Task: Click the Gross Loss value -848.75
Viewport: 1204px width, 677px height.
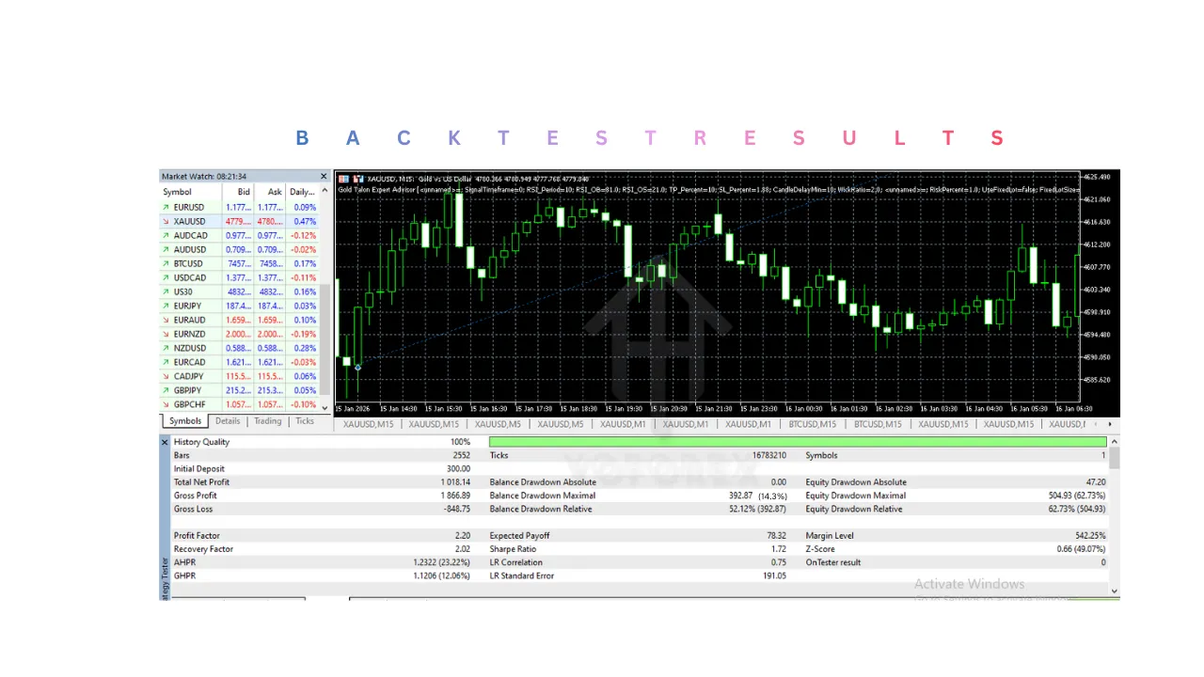Action: pyautogui.click(x=457, y=509)
